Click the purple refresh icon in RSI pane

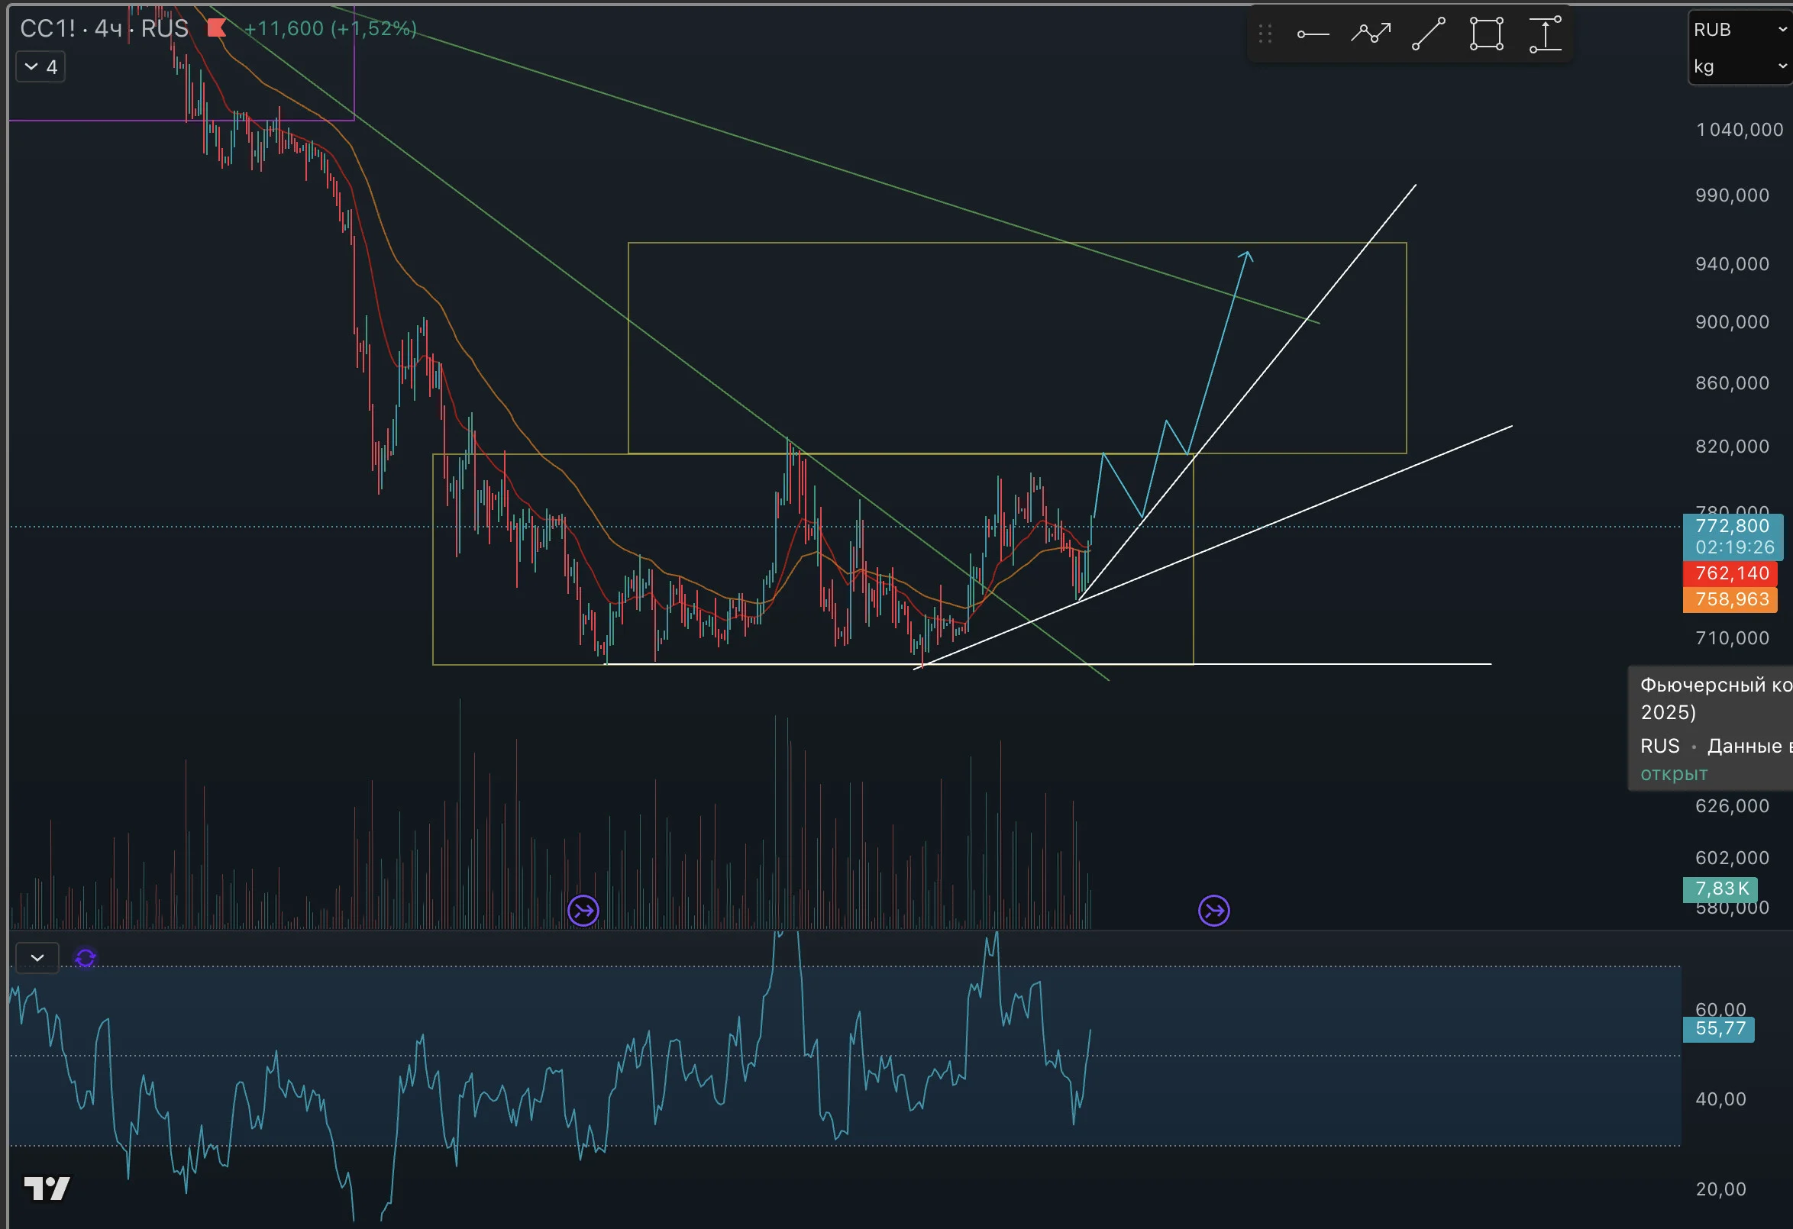pyautogui.click(x=86, y=957)
